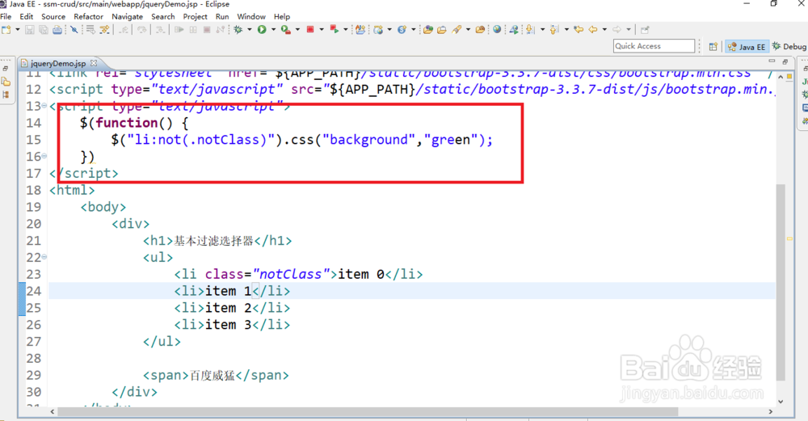This screenshot has height=421, width=808.
Task: Click the Print icon in toolbar
Action: tap(57, 30)
